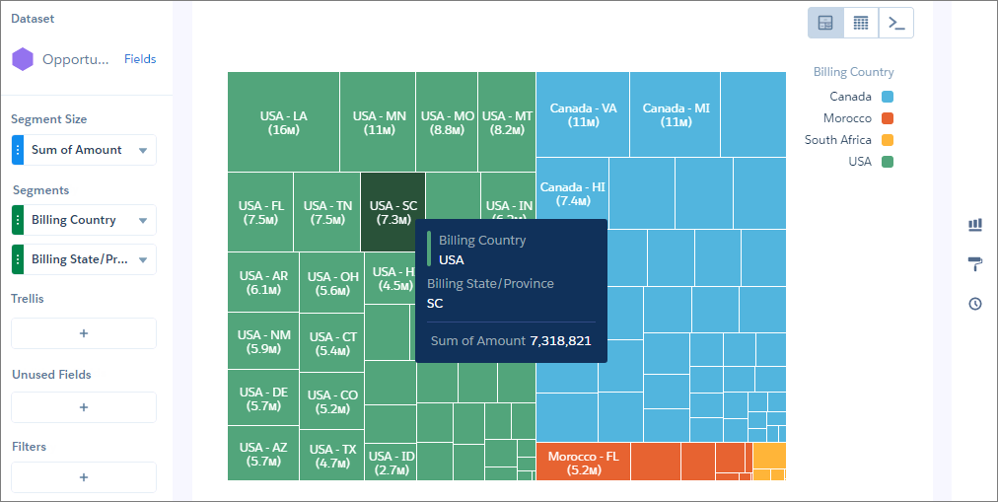
Task: Open the chart formatting paint roller
Action: click(x=975, y=264)
